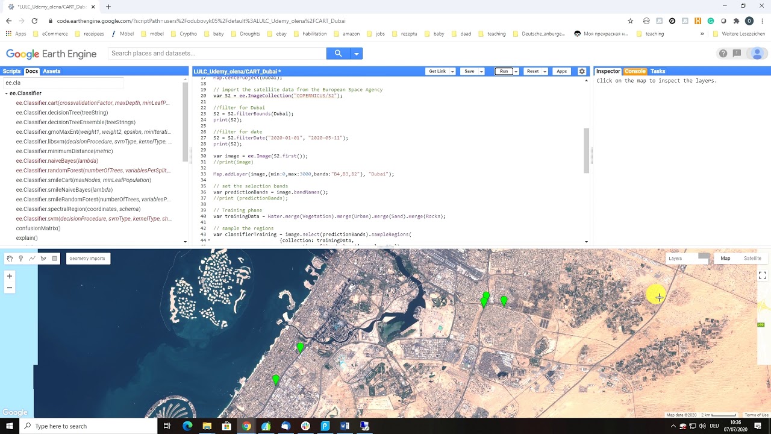This screenshot has height=434, width=771.
Task: Go back in browser history
Action: (x=8, y=20)
